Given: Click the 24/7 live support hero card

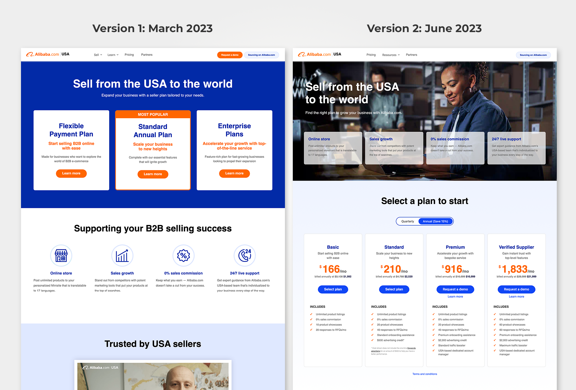Looking at the screenshot, I should [517, 148].
